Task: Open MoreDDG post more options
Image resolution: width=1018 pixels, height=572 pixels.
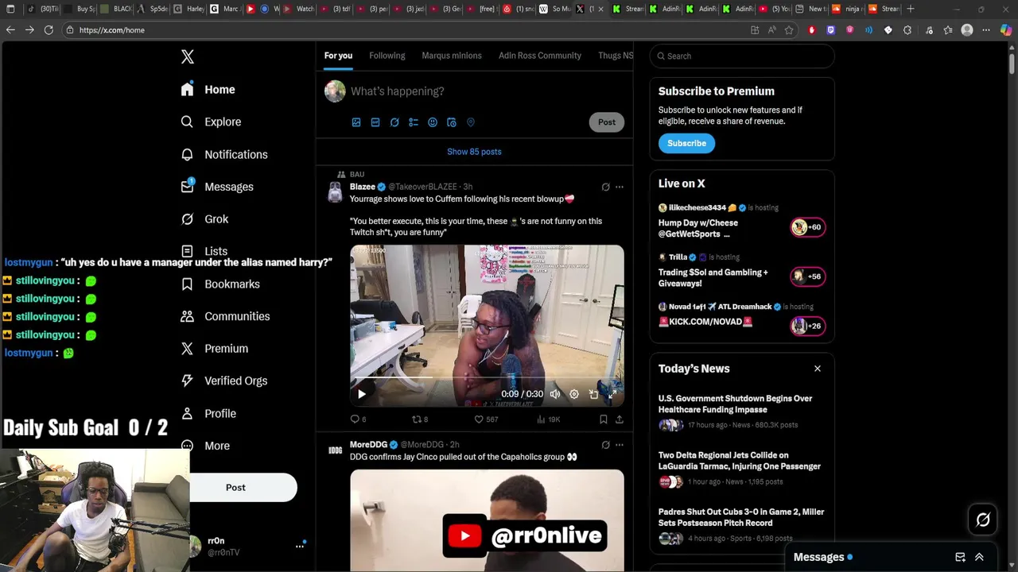Action: pos(620,445)
